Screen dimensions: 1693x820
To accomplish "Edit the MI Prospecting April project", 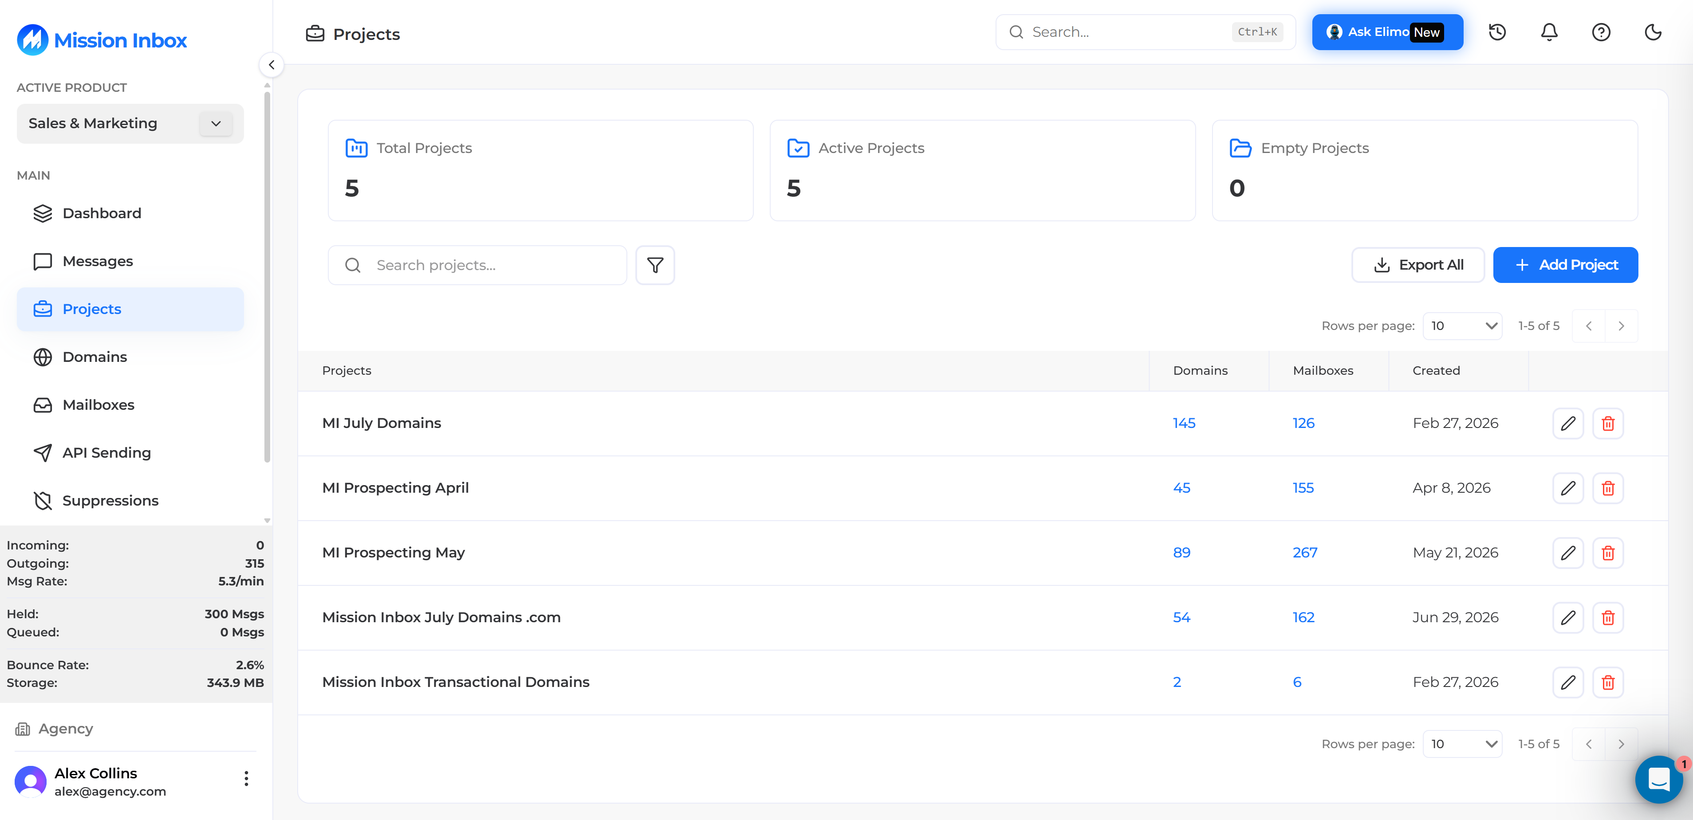I will pos(1568,488).
